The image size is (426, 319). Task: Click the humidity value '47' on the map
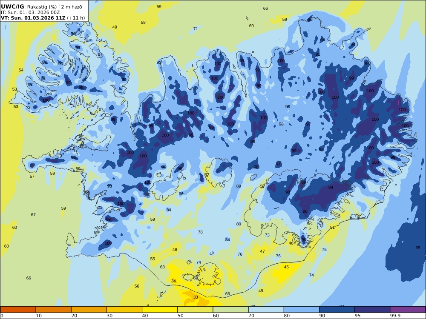coord(262,251)
